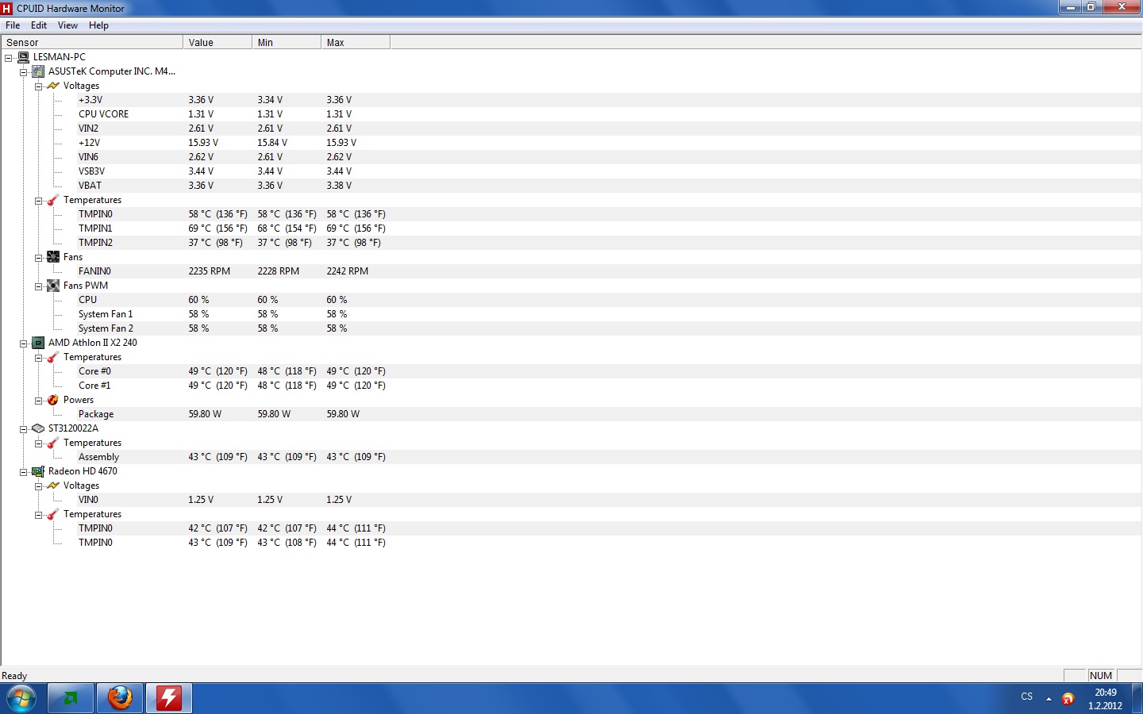Click the Powers icon under AMD Athlon
Image resolution: width=1143 pixels, height=714 pixels.
53,400
